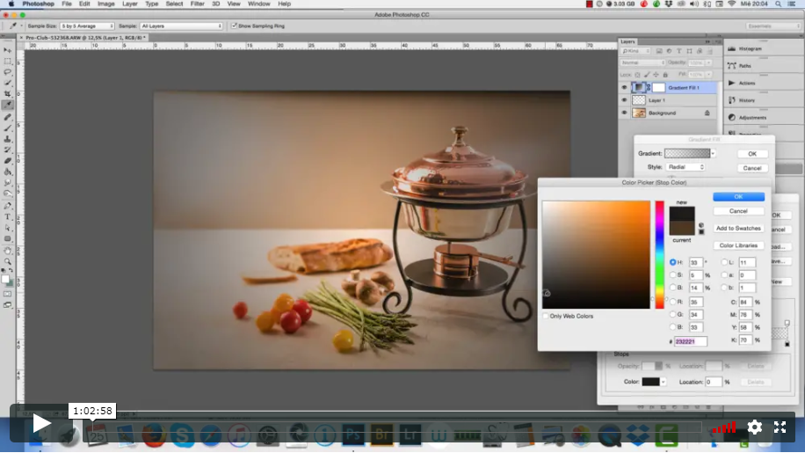This screenshot has width=805, height=453.
Task: Open the Filter menu
Action: [x=197, y=4]
